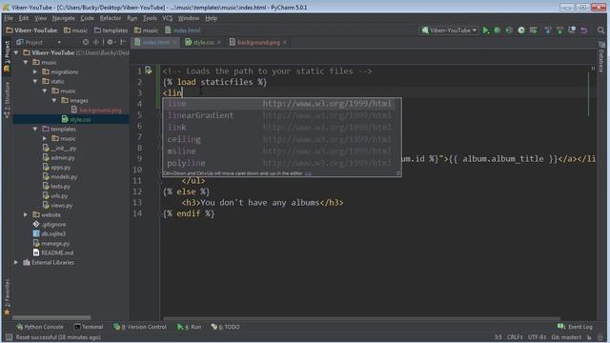Click the tool windows toggle in status bar corner

(9, 337)
